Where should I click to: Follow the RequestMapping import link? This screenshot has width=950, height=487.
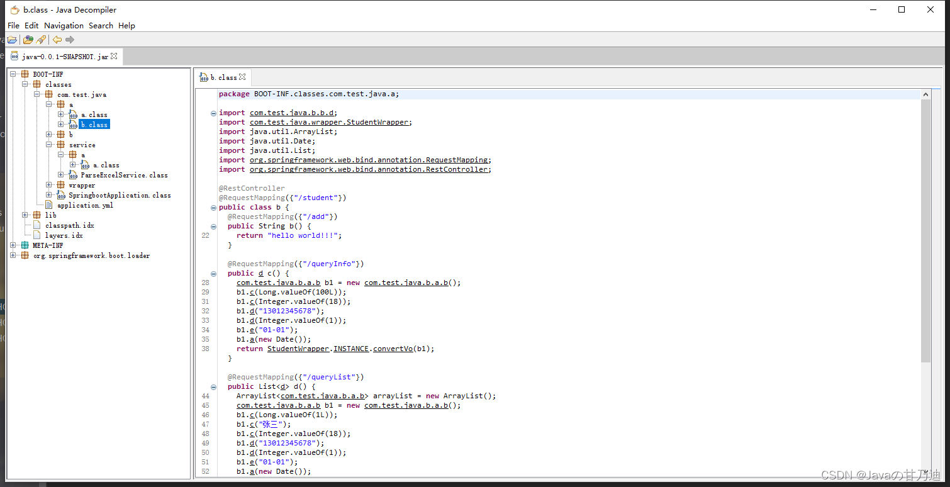369,160
